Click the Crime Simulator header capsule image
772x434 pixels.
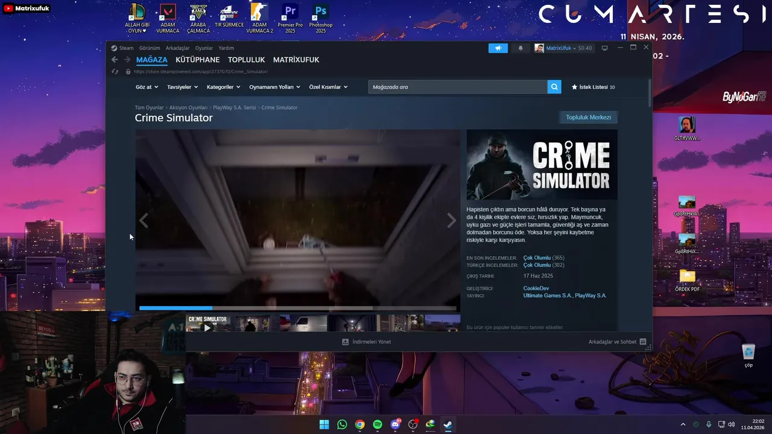coord(542,165)
